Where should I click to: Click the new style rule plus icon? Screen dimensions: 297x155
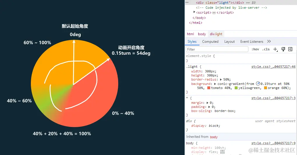(x=275, y=49)
